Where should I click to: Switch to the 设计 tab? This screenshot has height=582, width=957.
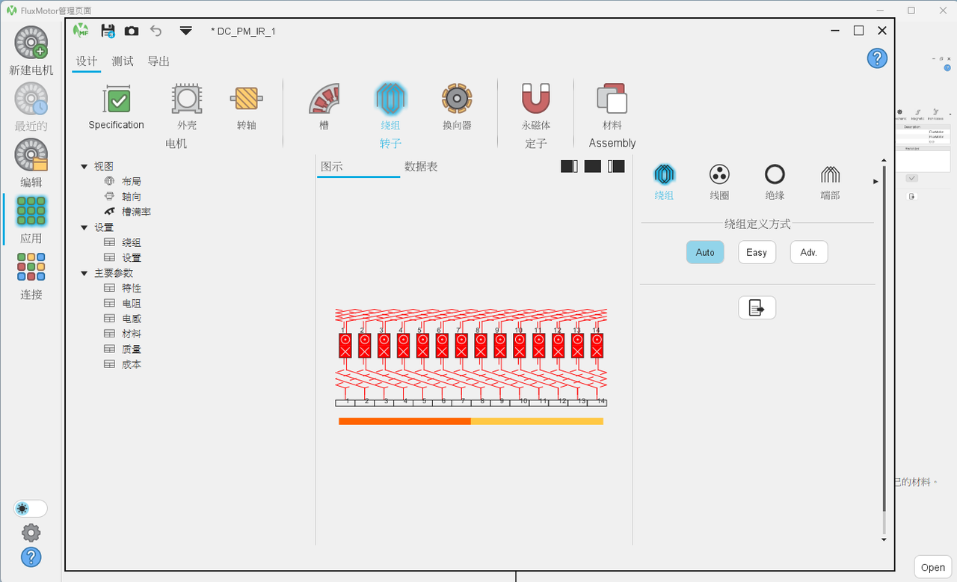pos(87,61)
